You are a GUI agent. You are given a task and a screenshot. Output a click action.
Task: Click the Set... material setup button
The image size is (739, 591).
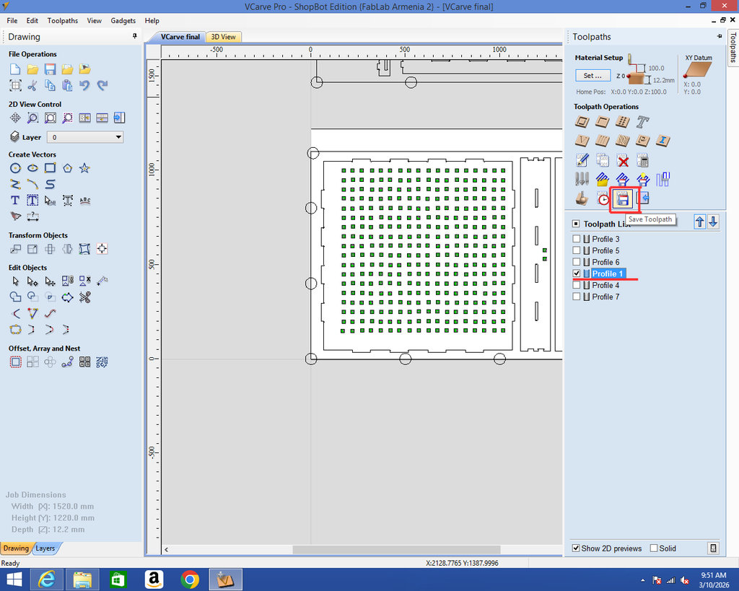point(592,75)
